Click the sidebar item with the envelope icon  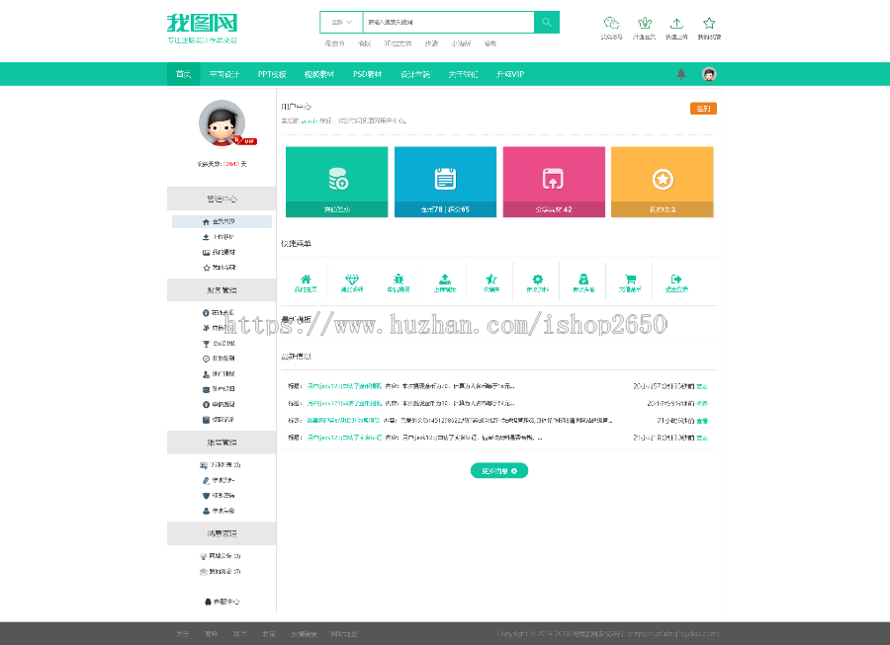point(220,571)
